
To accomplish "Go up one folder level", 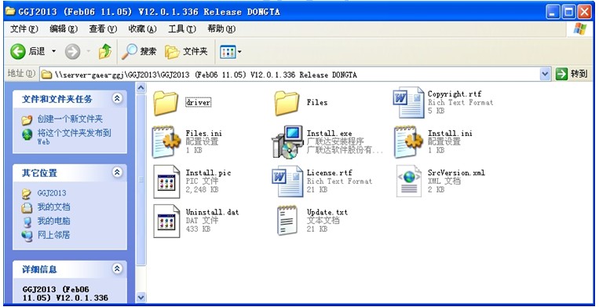I will (105, 52).
